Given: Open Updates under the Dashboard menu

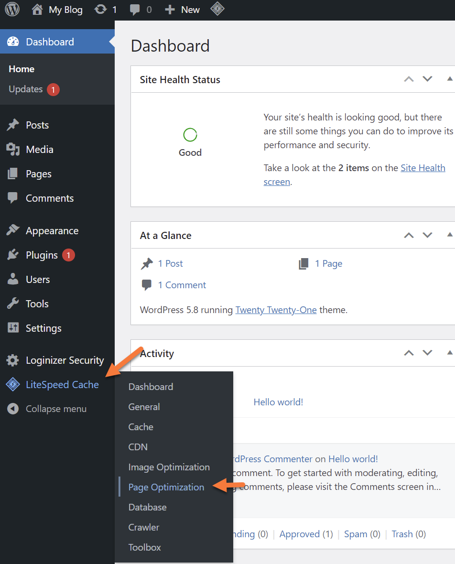Looking at the screenshot, I should pos(26,89).
